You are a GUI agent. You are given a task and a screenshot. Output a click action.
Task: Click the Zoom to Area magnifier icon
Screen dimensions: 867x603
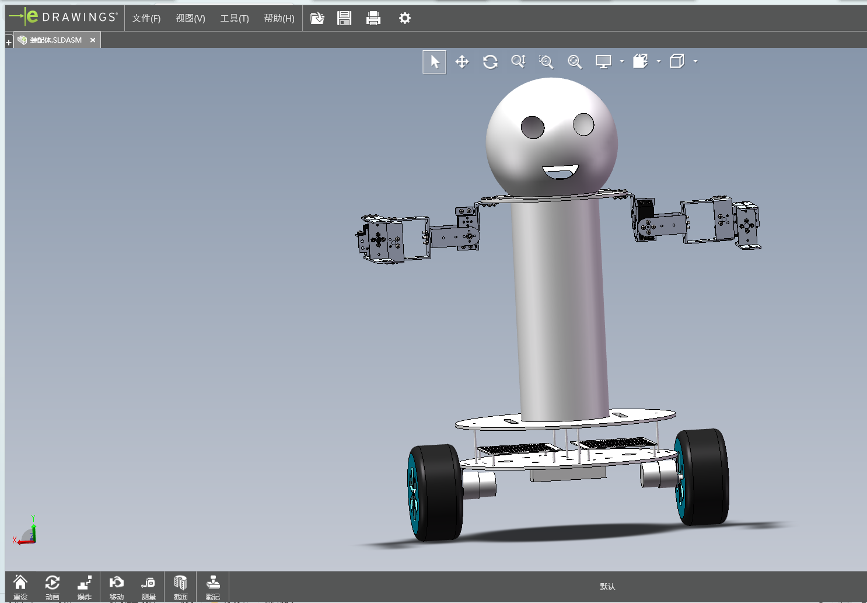click(x=546, y=62)
